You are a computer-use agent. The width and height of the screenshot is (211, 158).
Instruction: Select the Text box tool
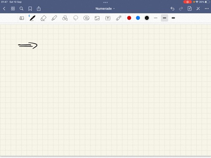point(108,18)
